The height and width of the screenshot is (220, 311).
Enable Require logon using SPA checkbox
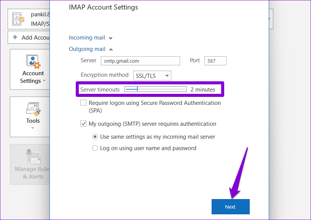pos(83,103)
